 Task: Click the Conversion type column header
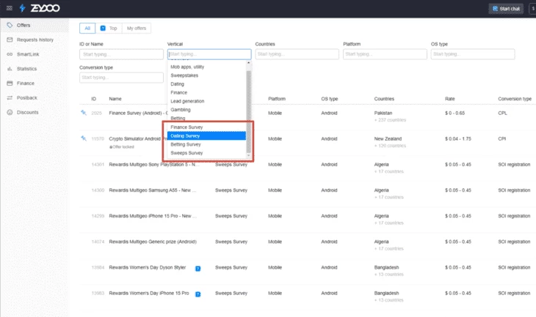click(515, 99)
